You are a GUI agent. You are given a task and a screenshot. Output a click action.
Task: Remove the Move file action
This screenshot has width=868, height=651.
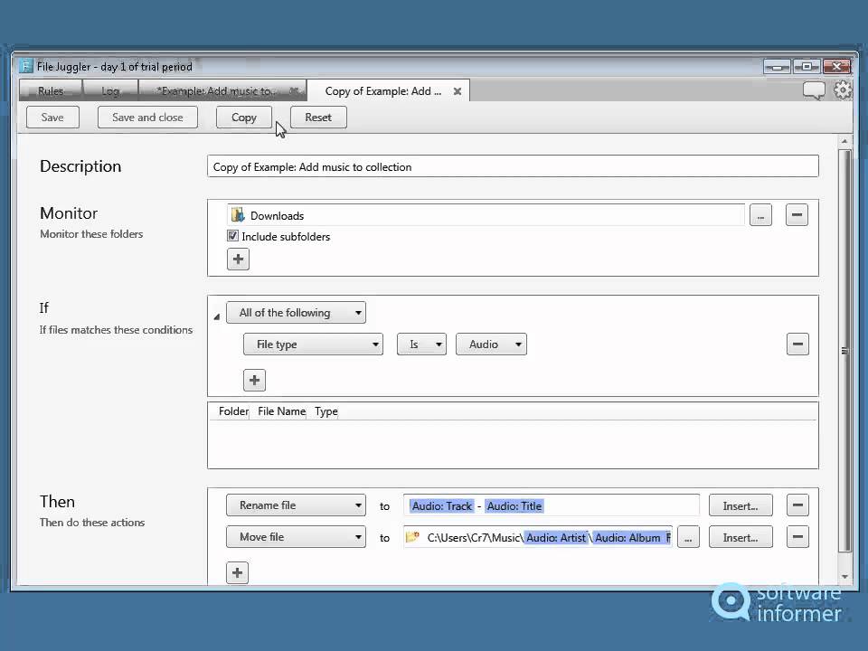click(x=797, y=536)
